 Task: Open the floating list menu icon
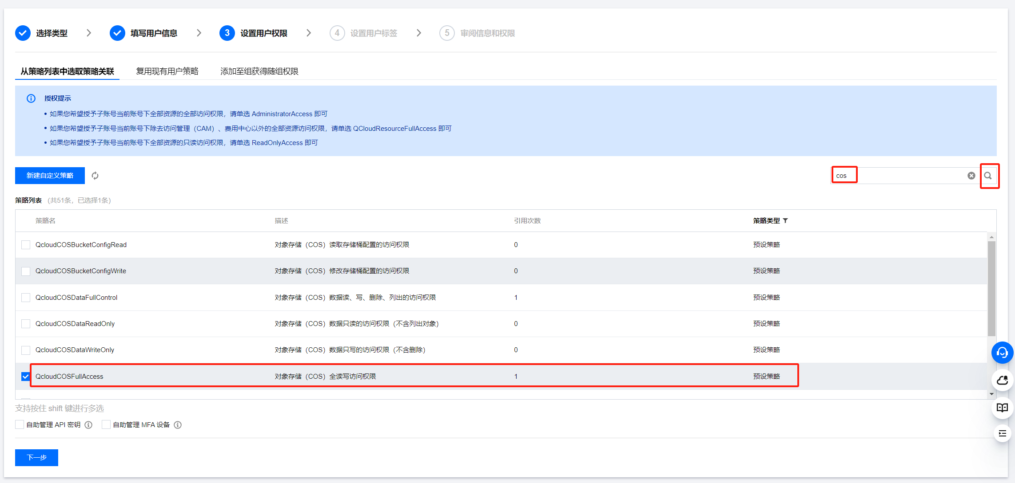click(1003, 433)
